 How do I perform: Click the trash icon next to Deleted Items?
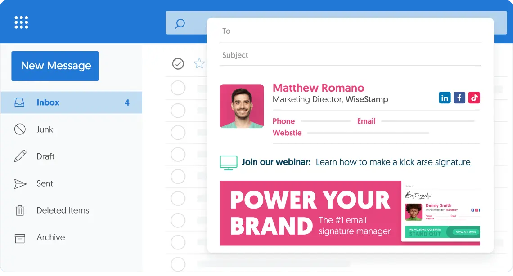coord(20,210)
